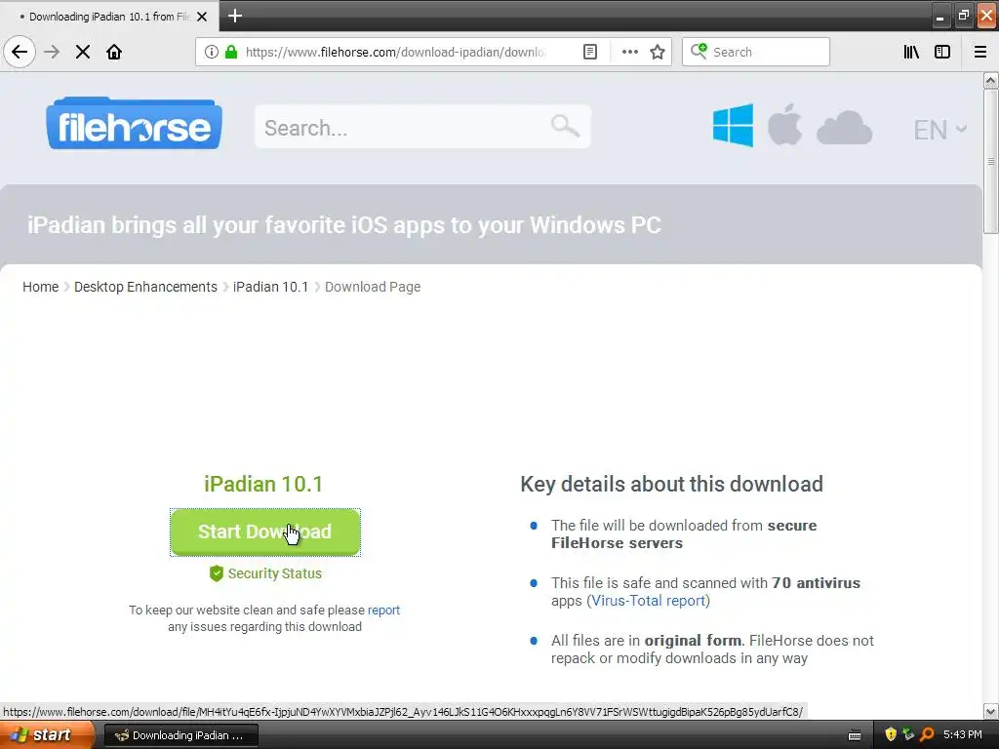Click the shield icon beside Security Status
Screen dimensions: 999x749
[217, 573]
